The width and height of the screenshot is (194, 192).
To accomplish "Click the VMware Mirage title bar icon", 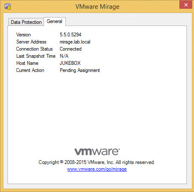I will pos(8,6).
